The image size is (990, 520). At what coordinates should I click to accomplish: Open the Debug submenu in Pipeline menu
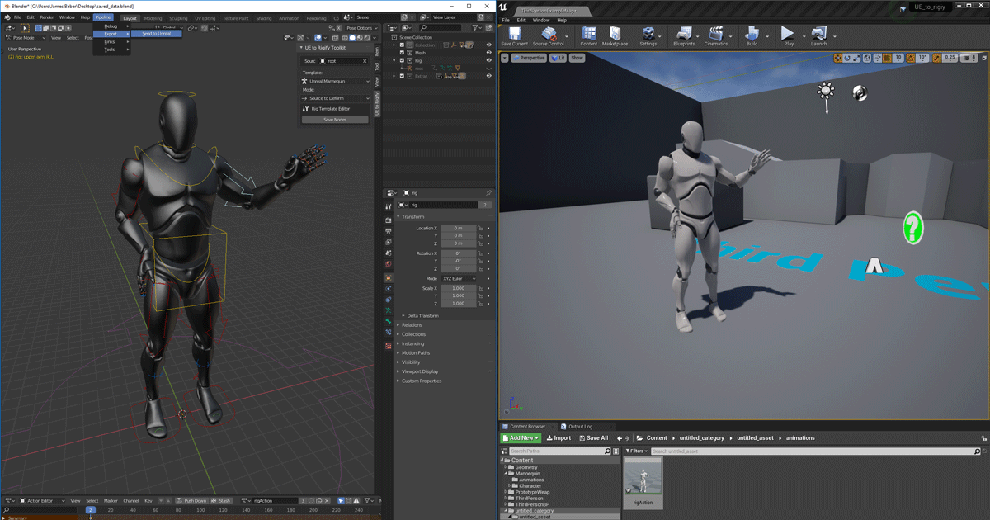click(111, 26)
